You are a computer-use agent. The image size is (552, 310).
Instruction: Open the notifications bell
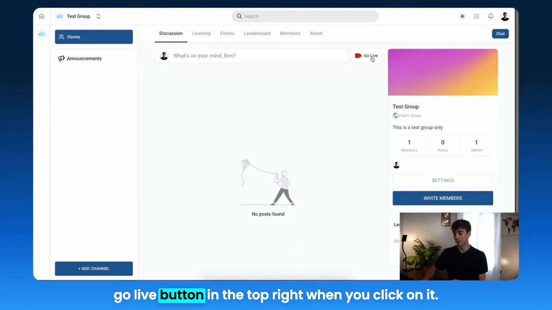(x=490, y=16)
